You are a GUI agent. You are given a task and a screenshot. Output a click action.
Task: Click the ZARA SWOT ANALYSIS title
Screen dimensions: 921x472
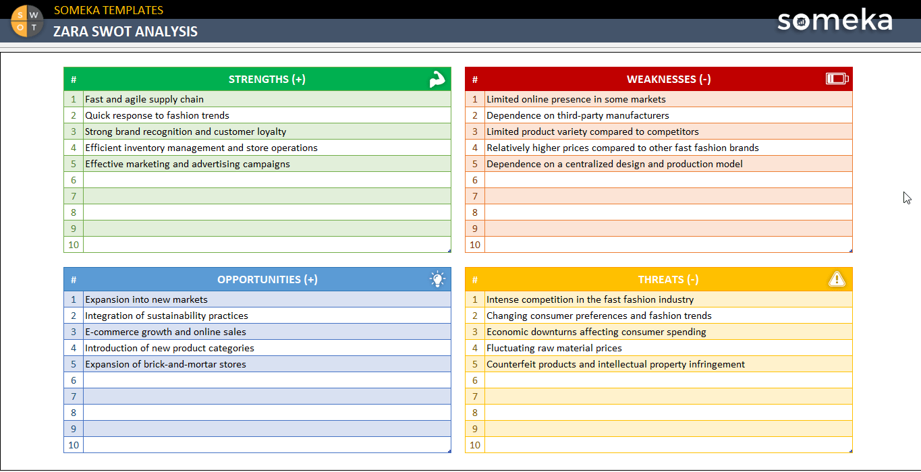[125, 31]
